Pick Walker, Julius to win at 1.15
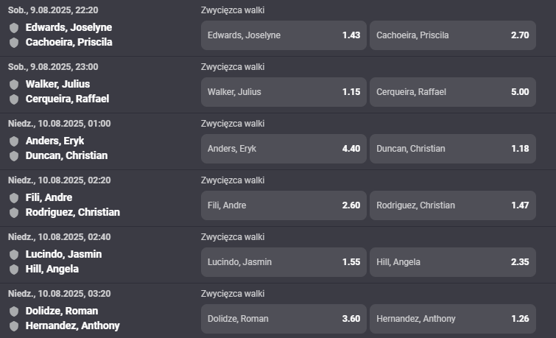The width and height of the screenshot is (556, 338). 284,92
